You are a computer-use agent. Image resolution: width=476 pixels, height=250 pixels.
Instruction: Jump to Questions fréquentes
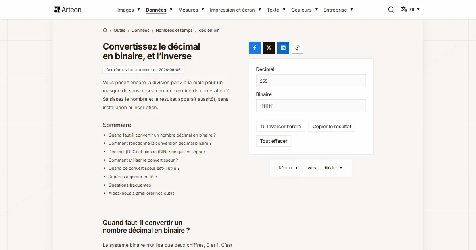click(130, 185)
